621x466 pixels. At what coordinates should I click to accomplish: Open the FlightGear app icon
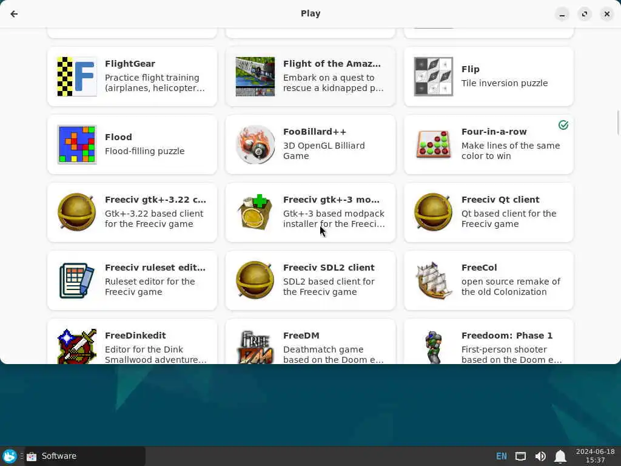click(77, 76)
